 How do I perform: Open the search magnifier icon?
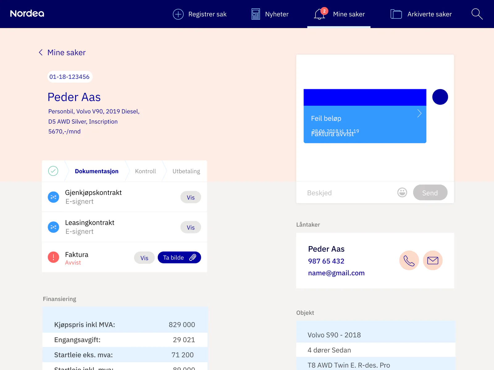pos(477,14)
